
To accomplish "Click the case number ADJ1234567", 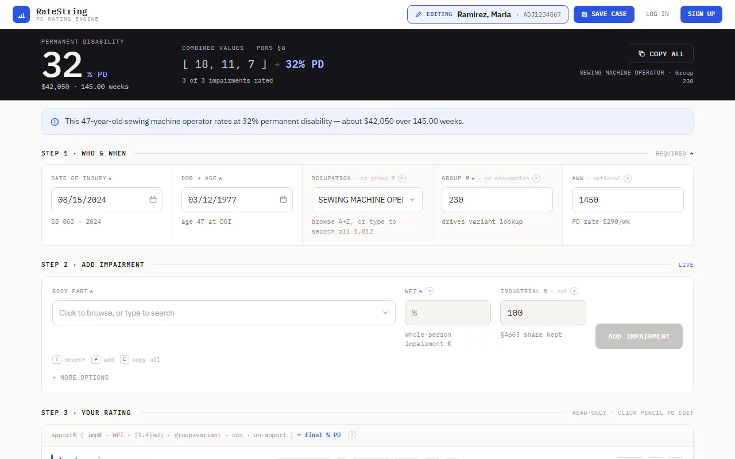I will 542,14.
